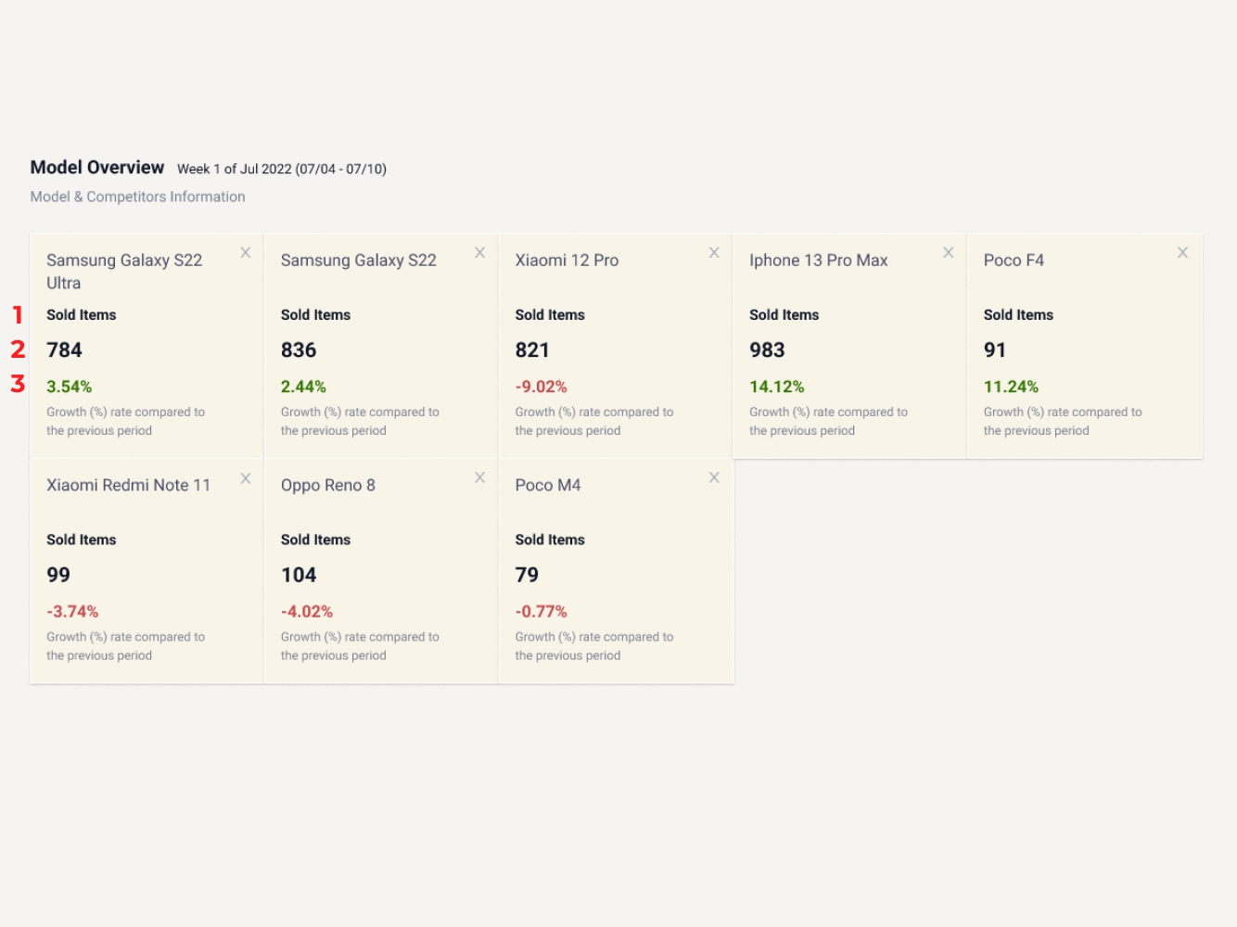
Task: Select the 983 sold items value
Action: (767, 350)
